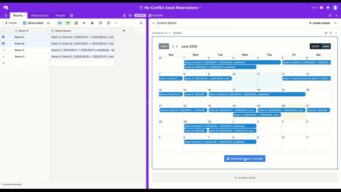The height and width of the screenshot is (192, 341).
Task: Open the group records toolbar icon
Action: click(x=76, y=23)
